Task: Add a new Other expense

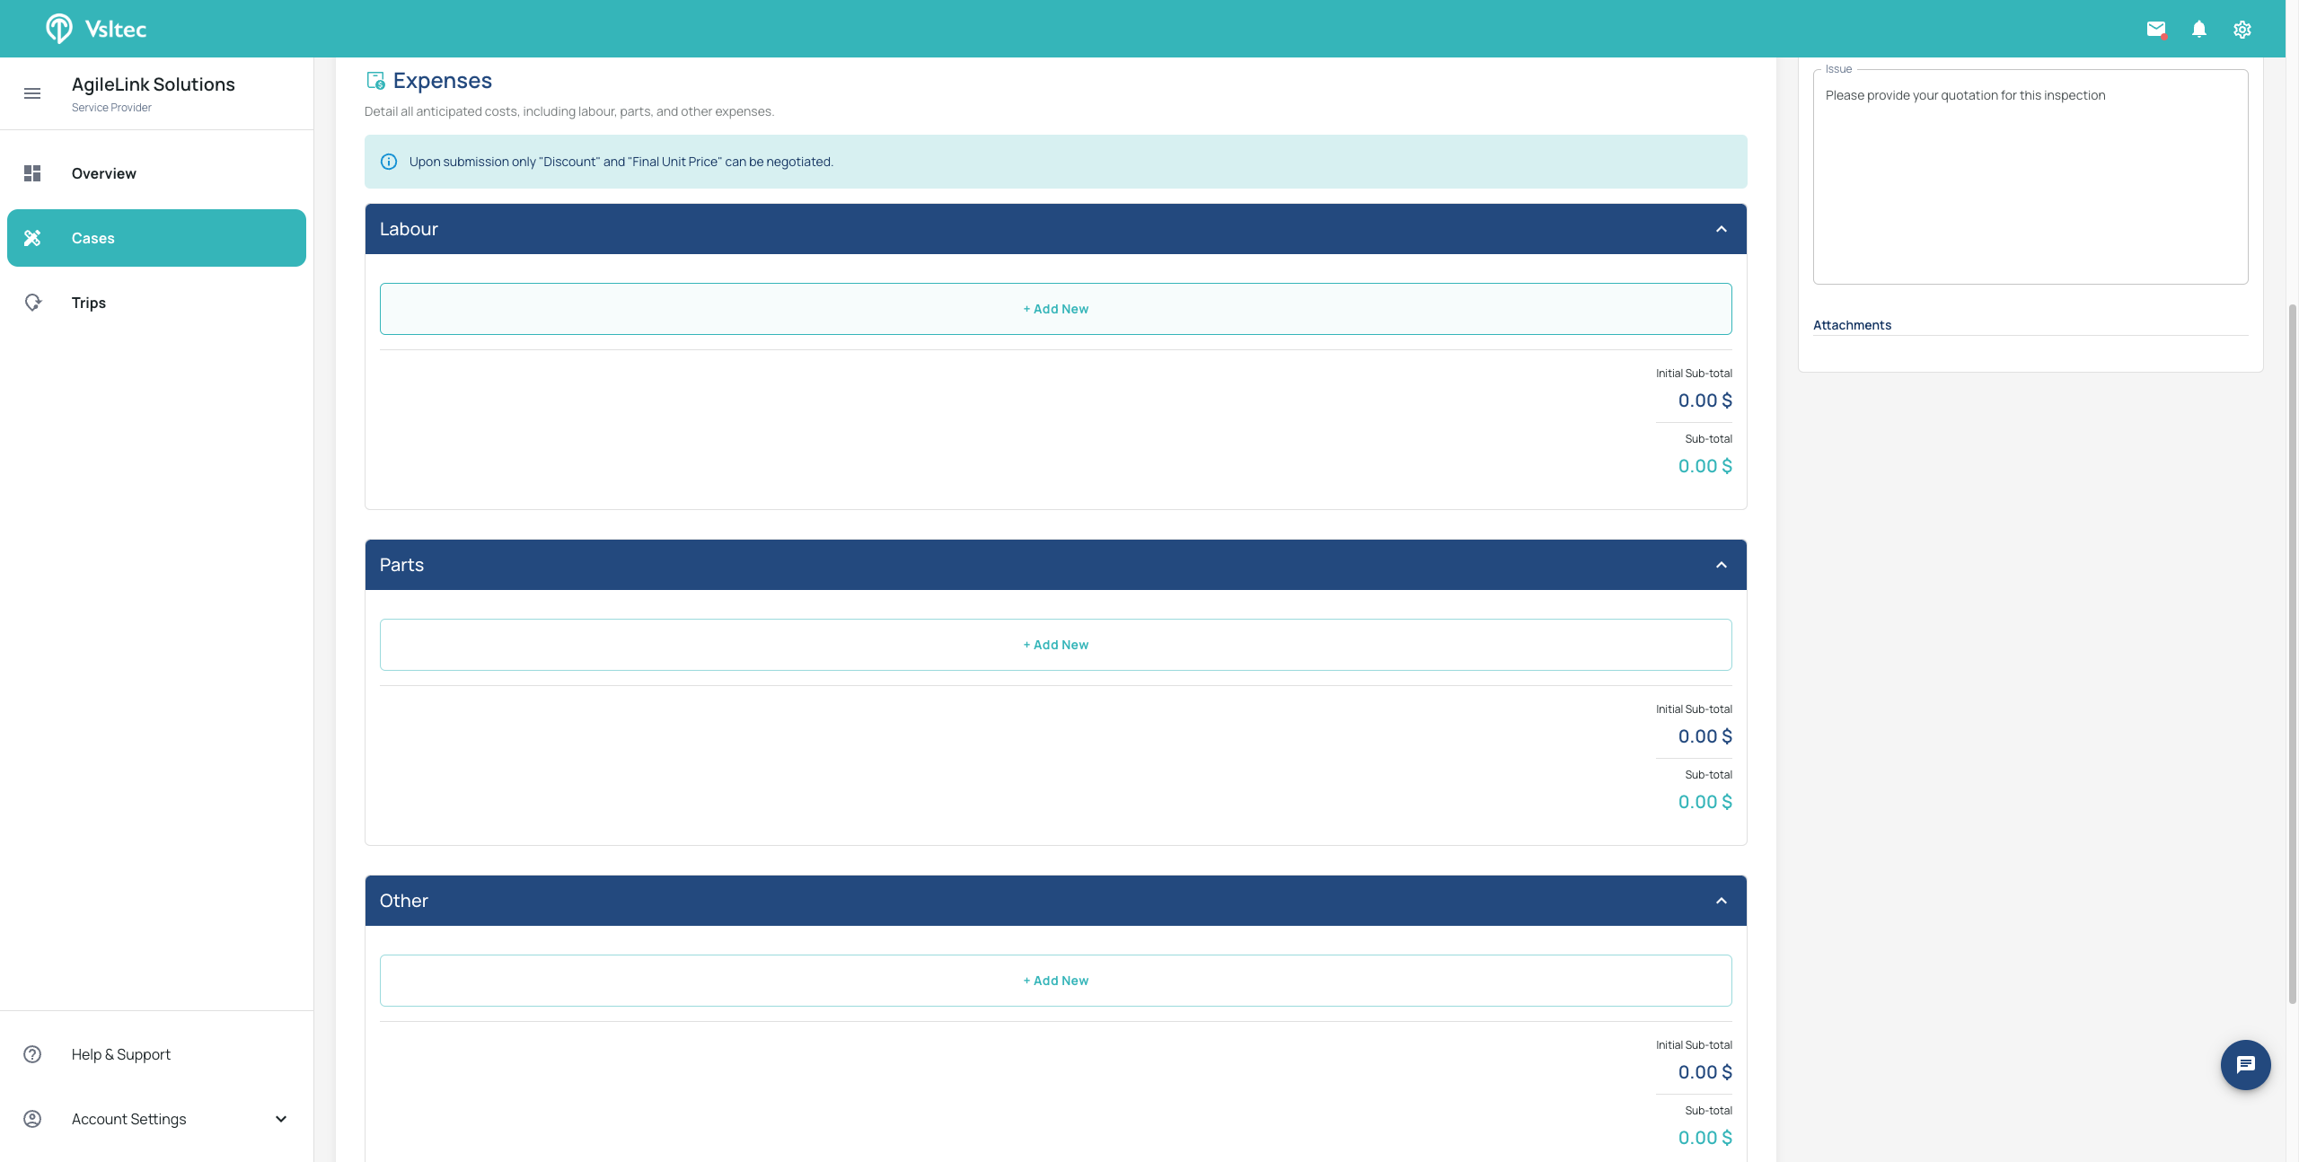Action: 1055,981
